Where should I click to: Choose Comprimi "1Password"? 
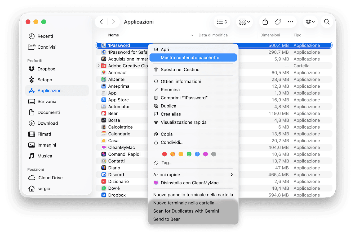[193, 98]
